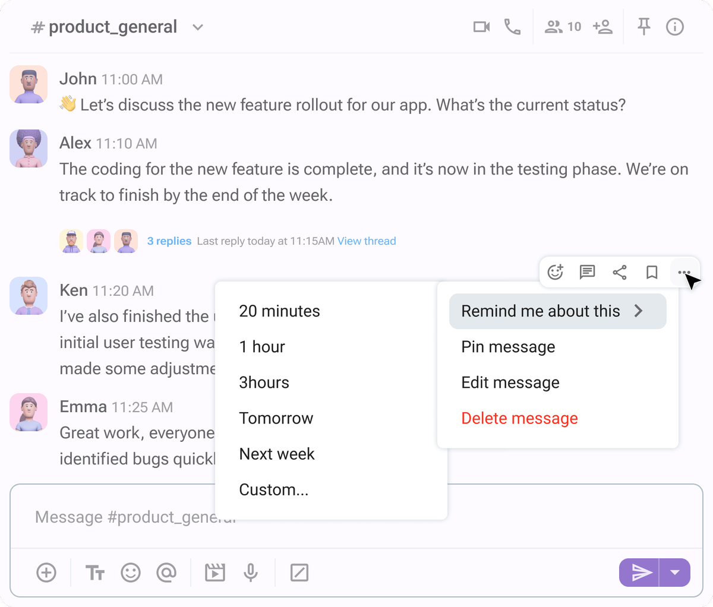Viewport: 713px width, 607px height.
Task: Open View thread for Alex's replies
Action: pyautogui.click(x=367, y=241)
